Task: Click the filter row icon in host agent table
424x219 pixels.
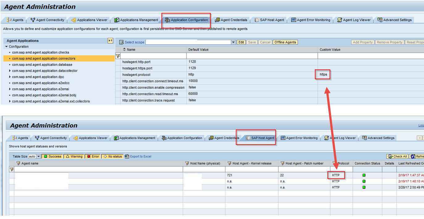Action: click(x=11, y=169)
